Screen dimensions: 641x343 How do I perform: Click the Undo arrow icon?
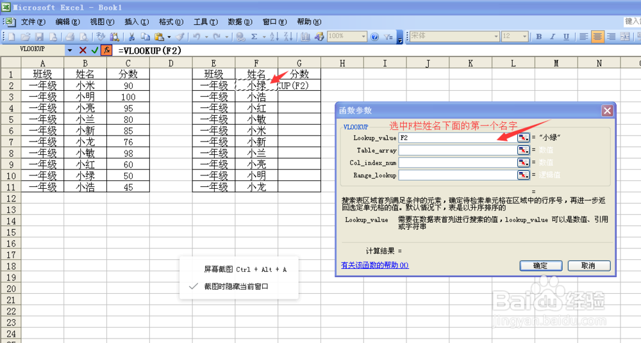point(197,36)
